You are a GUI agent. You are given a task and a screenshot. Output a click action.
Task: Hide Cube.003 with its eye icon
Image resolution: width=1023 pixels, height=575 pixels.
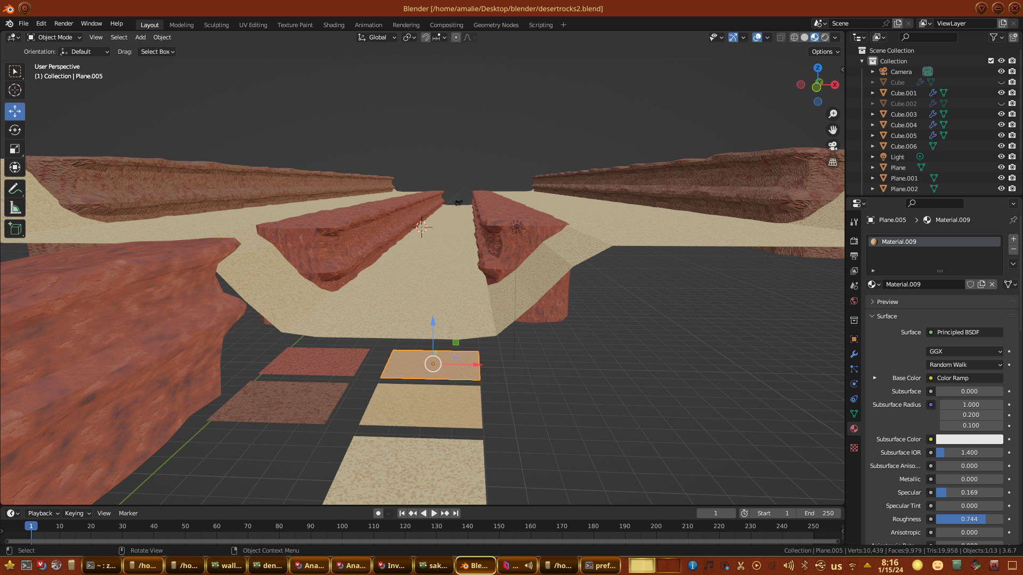pos(1001,114)
